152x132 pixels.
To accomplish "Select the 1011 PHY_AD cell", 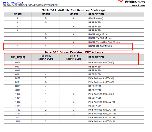I will click(x=18, y=106).
